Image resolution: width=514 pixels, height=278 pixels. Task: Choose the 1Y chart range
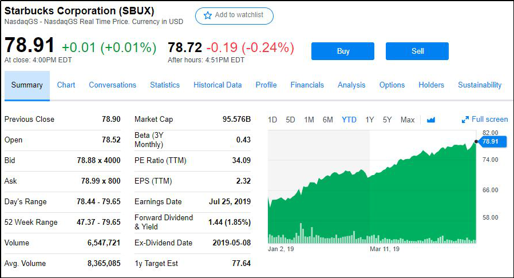click(x=370, y=120)
